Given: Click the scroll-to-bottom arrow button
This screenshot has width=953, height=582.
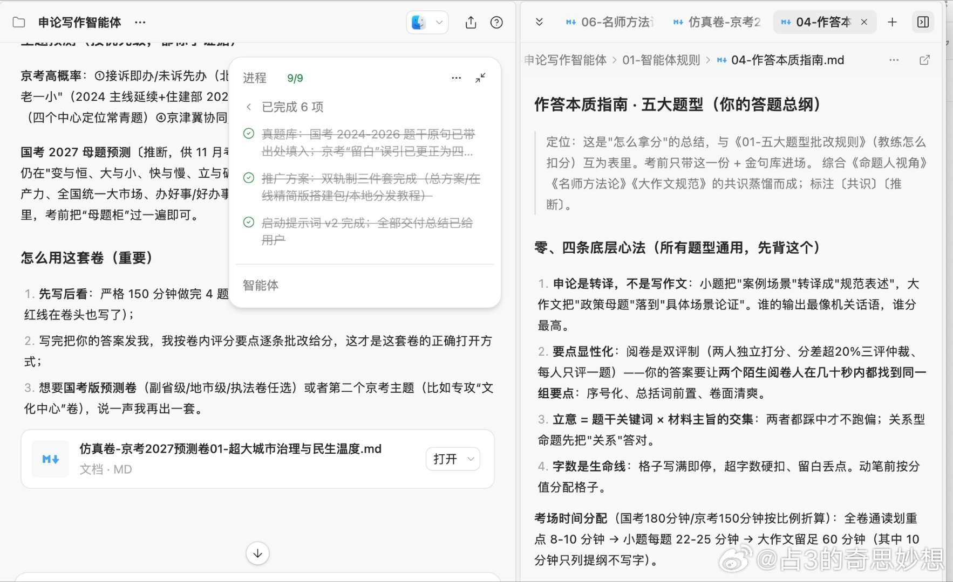Looking at the screenshot, I should coord(258,553).
